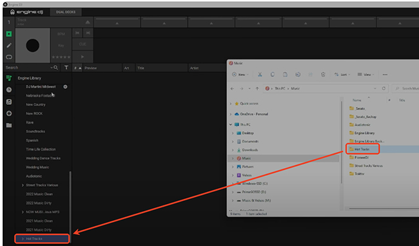Image resolution: width=419 pixels, height=246 pixels.
Task: Click plus icon beside DJ Martini Midwest
Action: [65, 87]
